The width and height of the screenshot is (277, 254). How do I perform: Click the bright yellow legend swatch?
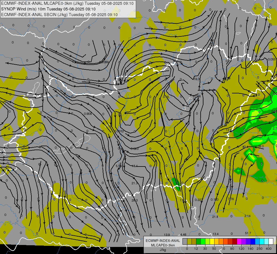pos(212,241)
